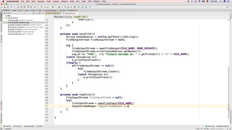
Task: Click the Sync refresh icon in toolbar
Action: 8,7
